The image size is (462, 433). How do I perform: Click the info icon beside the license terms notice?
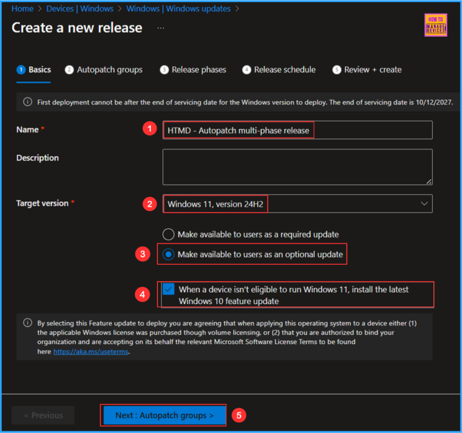pos(28,323)
